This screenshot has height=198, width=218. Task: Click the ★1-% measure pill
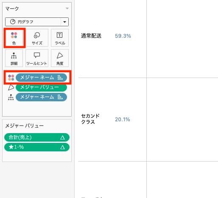pos(37,147)
